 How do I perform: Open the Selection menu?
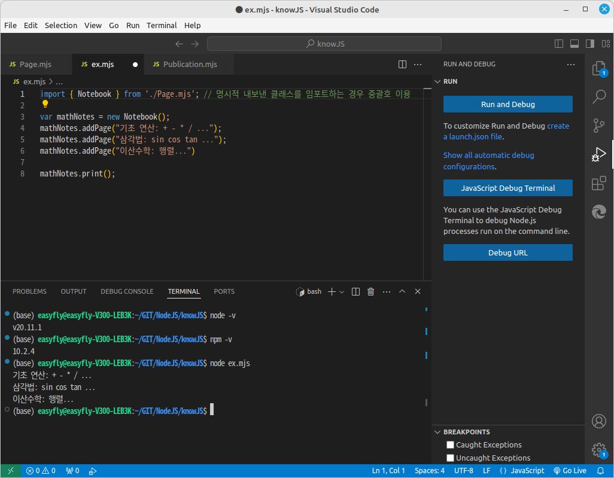(x=60, y=26)
